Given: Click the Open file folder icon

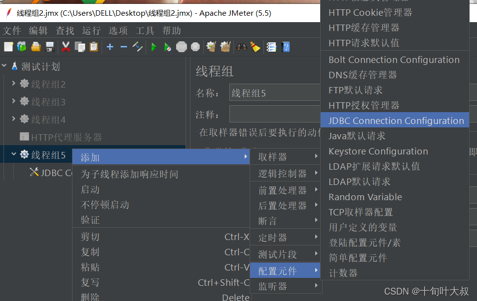Looking at the screenshot, I should click(x=36, y=47).
